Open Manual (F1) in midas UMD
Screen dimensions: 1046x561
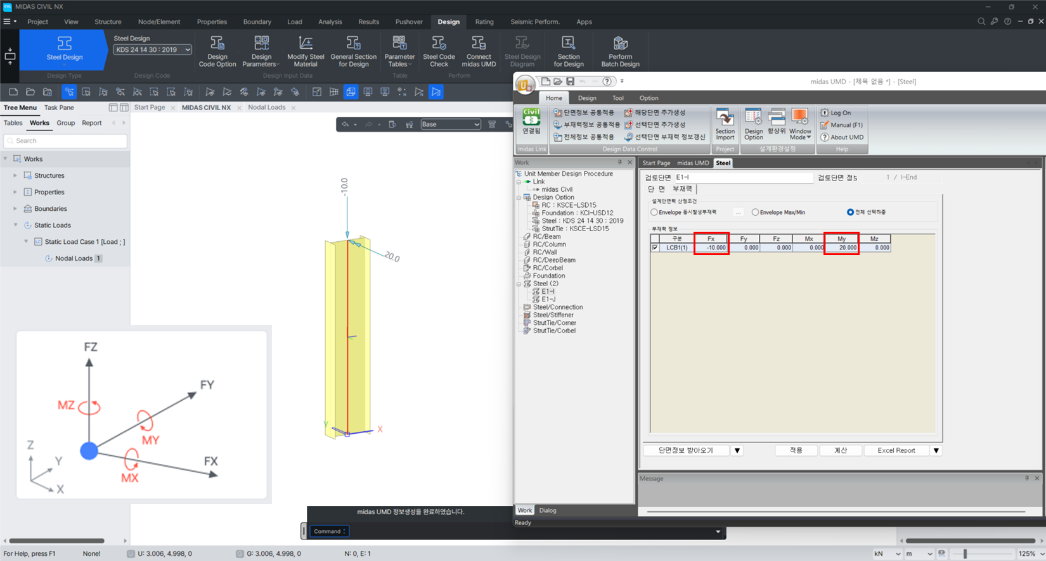[841, 125]
